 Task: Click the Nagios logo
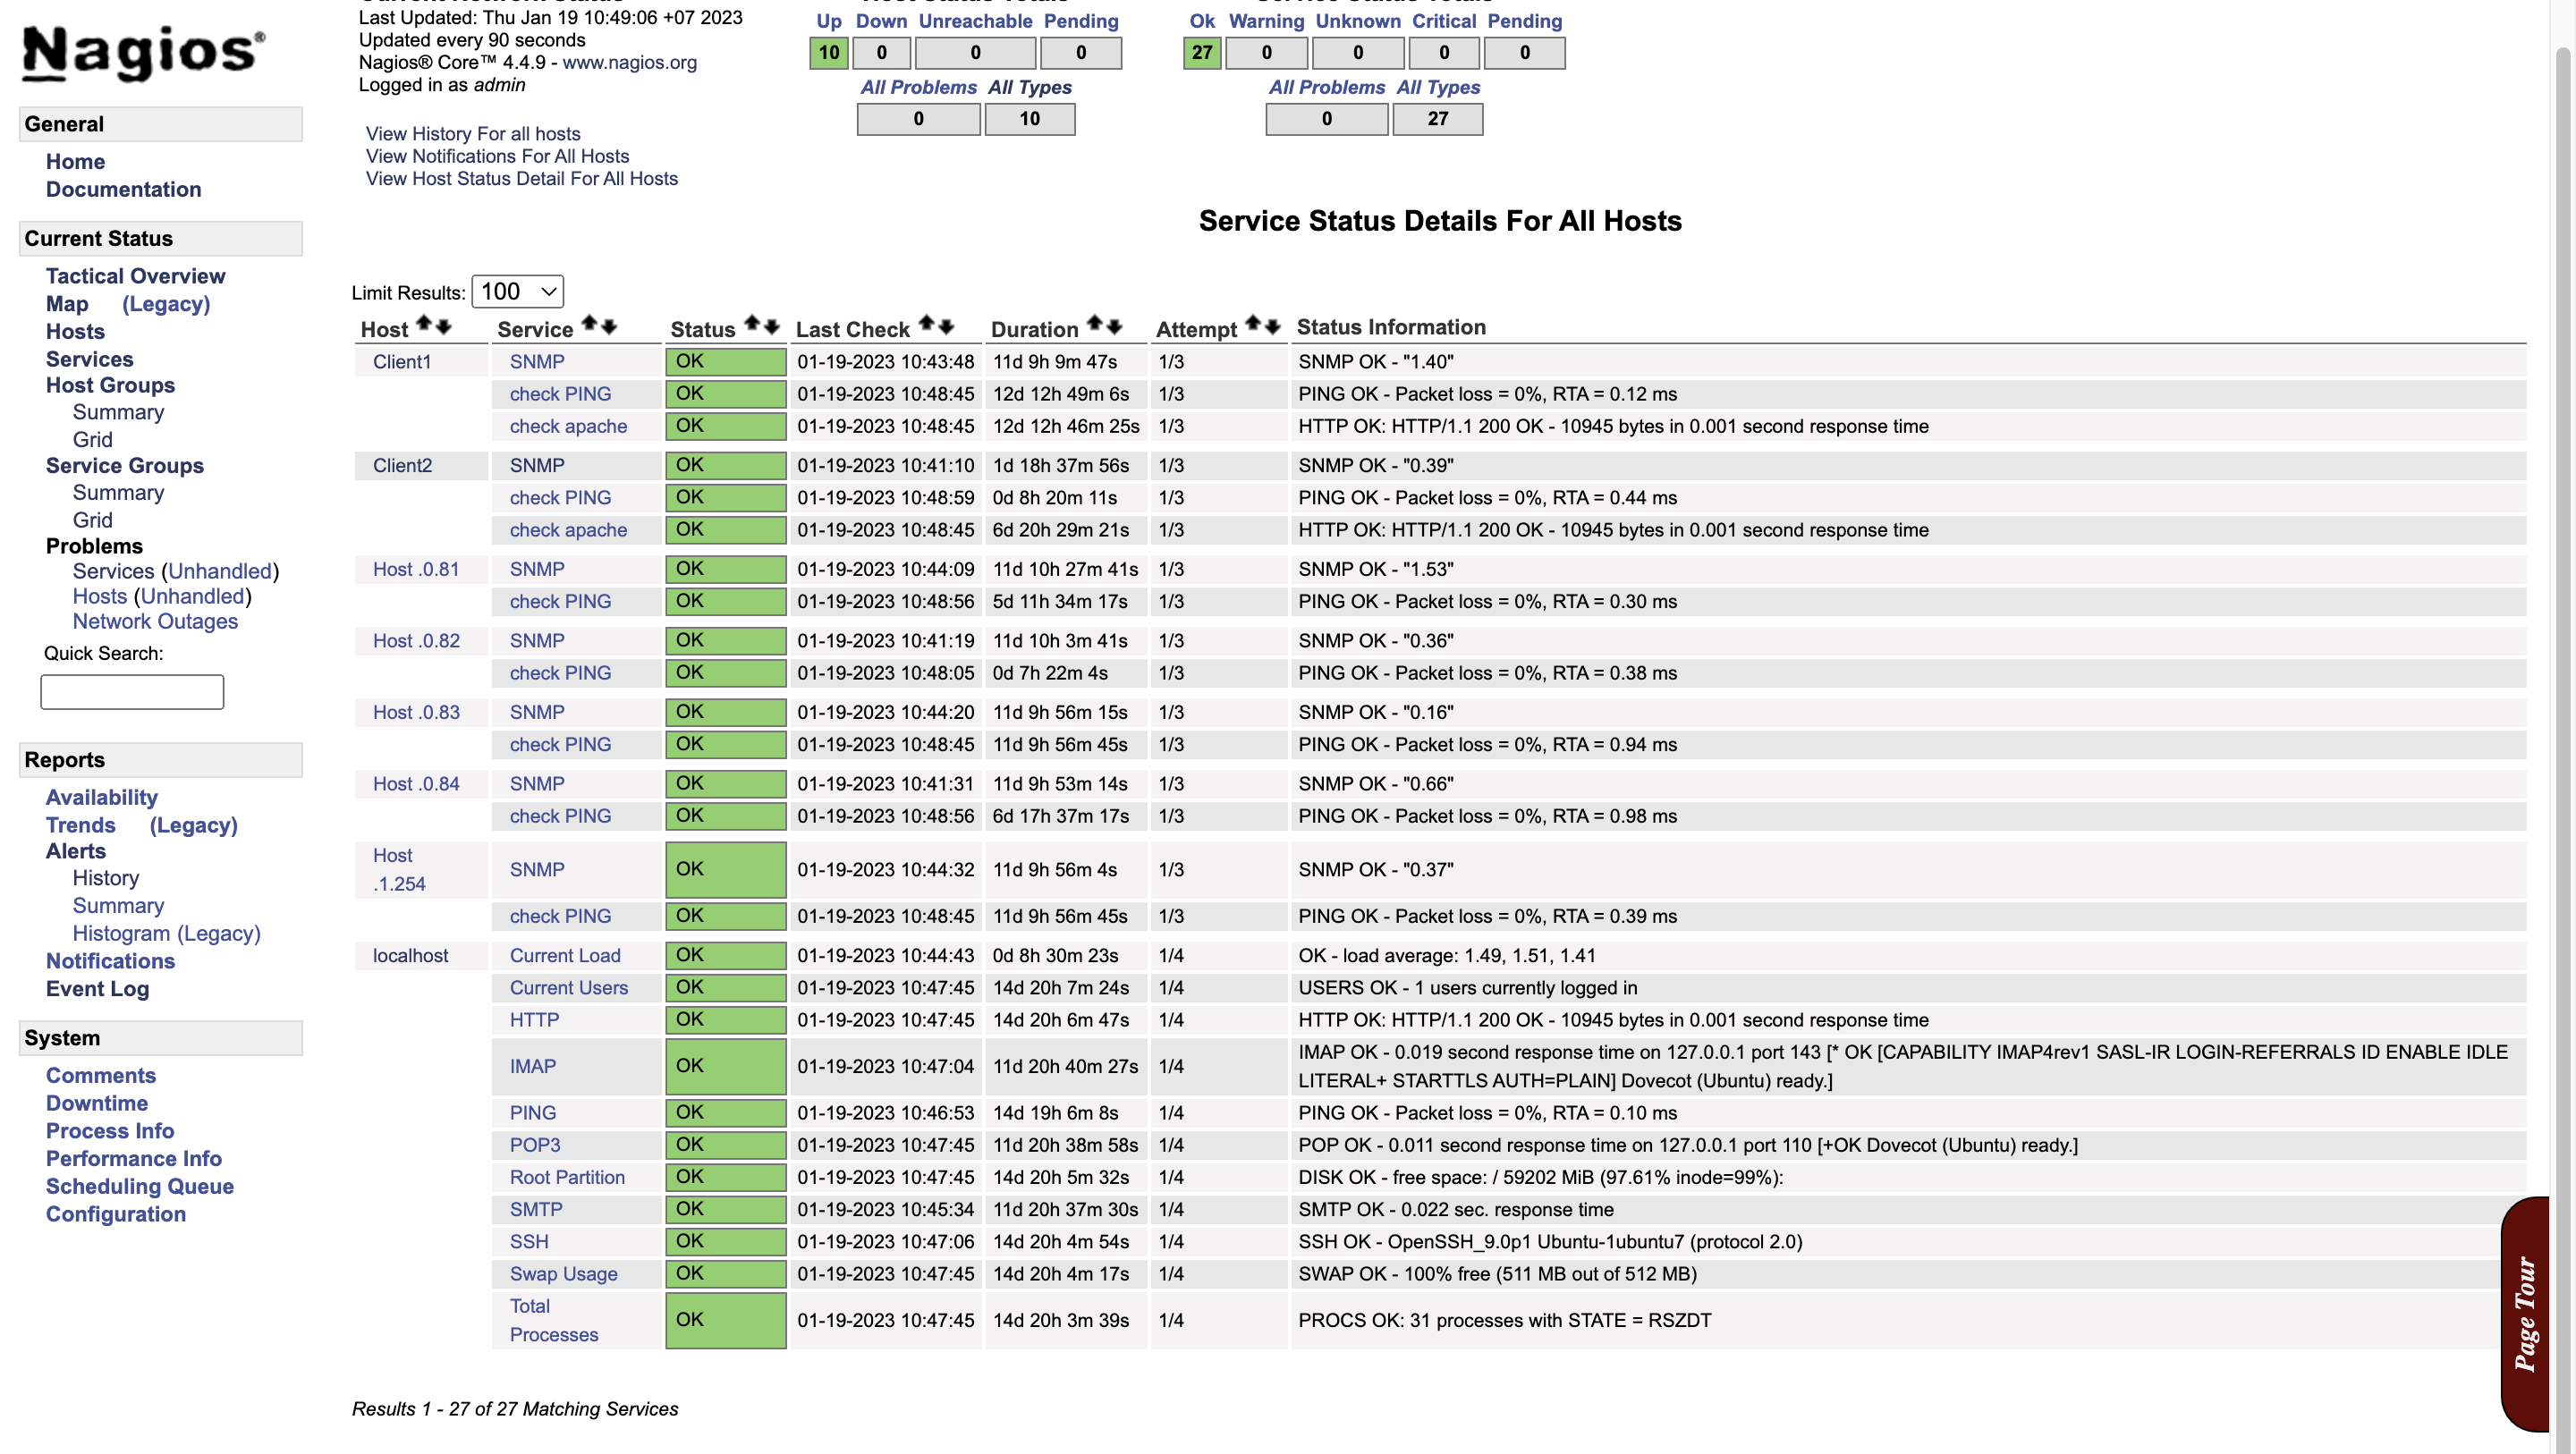coord(143,52)
